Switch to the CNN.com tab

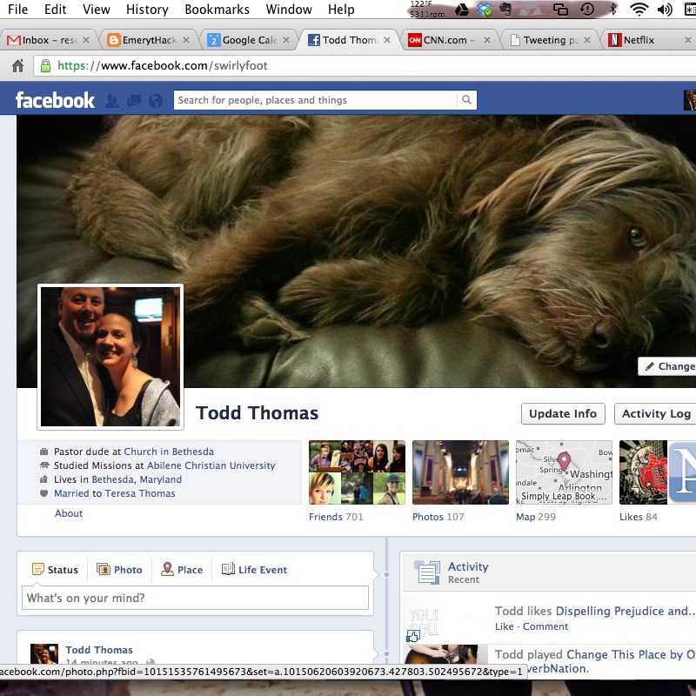444,40
